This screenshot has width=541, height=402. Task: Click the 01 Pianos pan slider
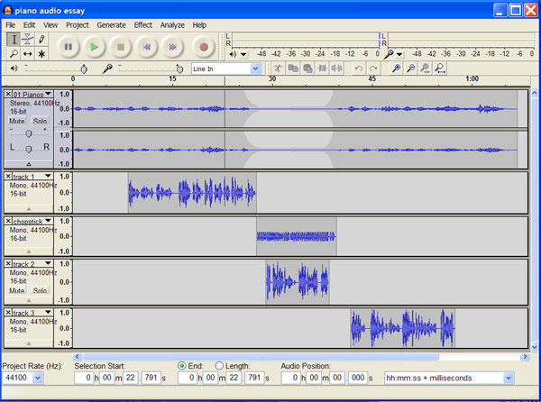[x=29, y=149]
